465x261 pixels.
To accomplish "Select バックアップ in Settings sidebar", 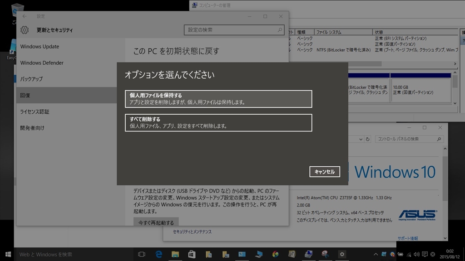I will (x=31, y=79).
